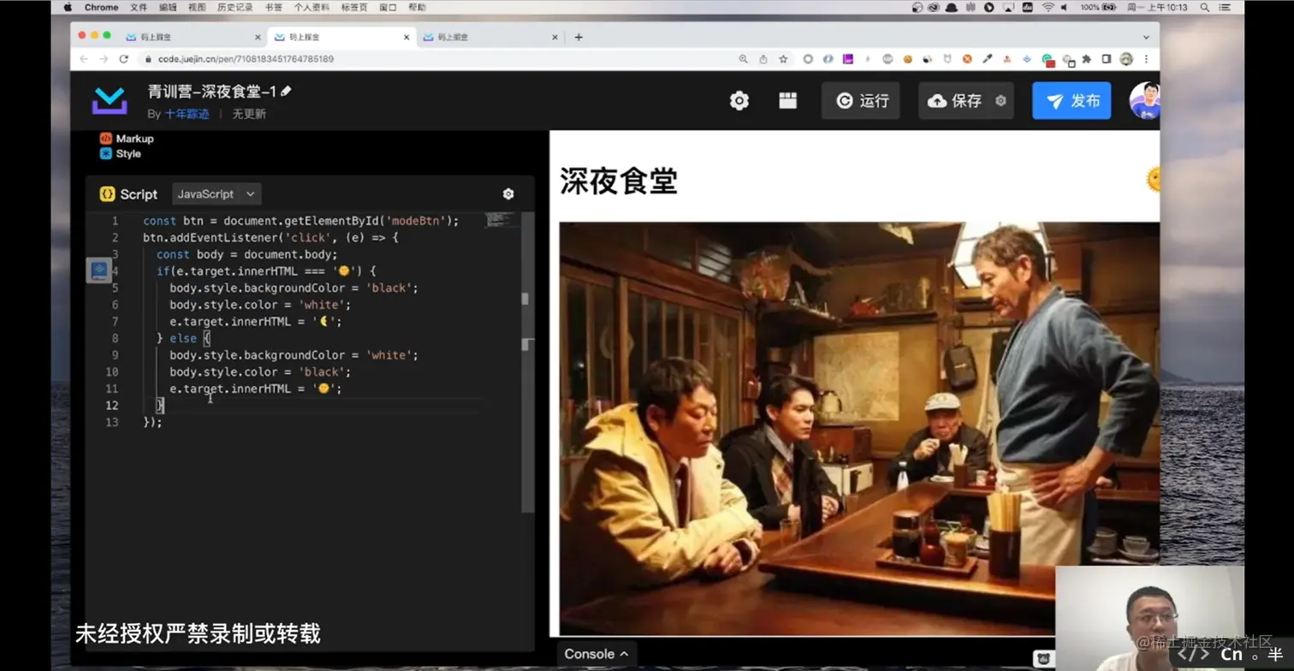Go back in Chrome
This screenshot has width=1294, height=671.
click(84, 59)
